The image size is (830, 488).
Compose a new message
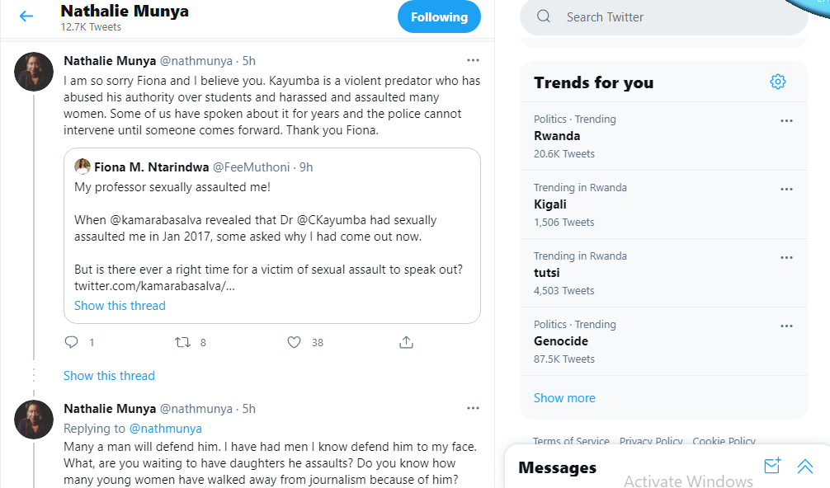(772, 467)
